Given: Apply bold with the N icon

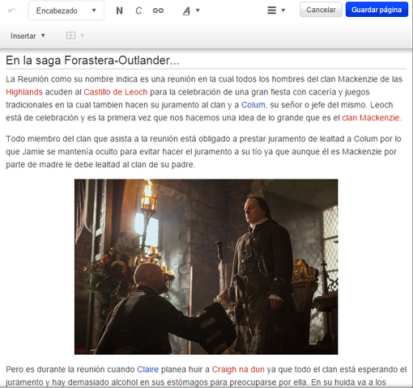Looking at the screenshot, I should coord(119,11).
